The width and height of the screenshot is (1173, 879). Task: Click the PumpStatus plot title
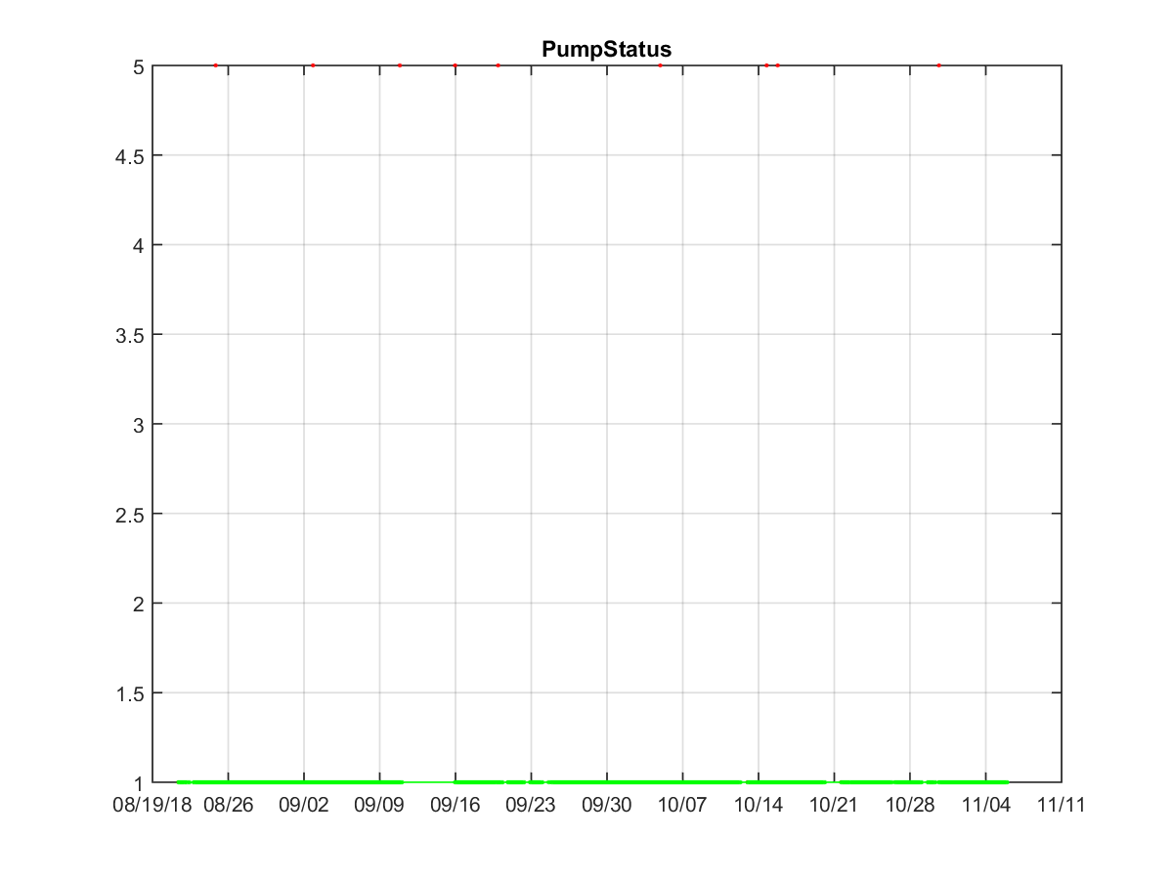(606, 49)
